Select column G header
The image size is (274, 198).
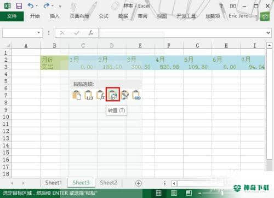click(197, 45)
